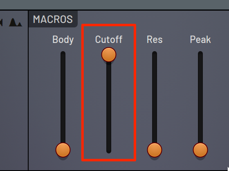The width and height of the screenshot is (229, 171).
Task: Set Res to maximum at track top end
Action: point(155,54)
